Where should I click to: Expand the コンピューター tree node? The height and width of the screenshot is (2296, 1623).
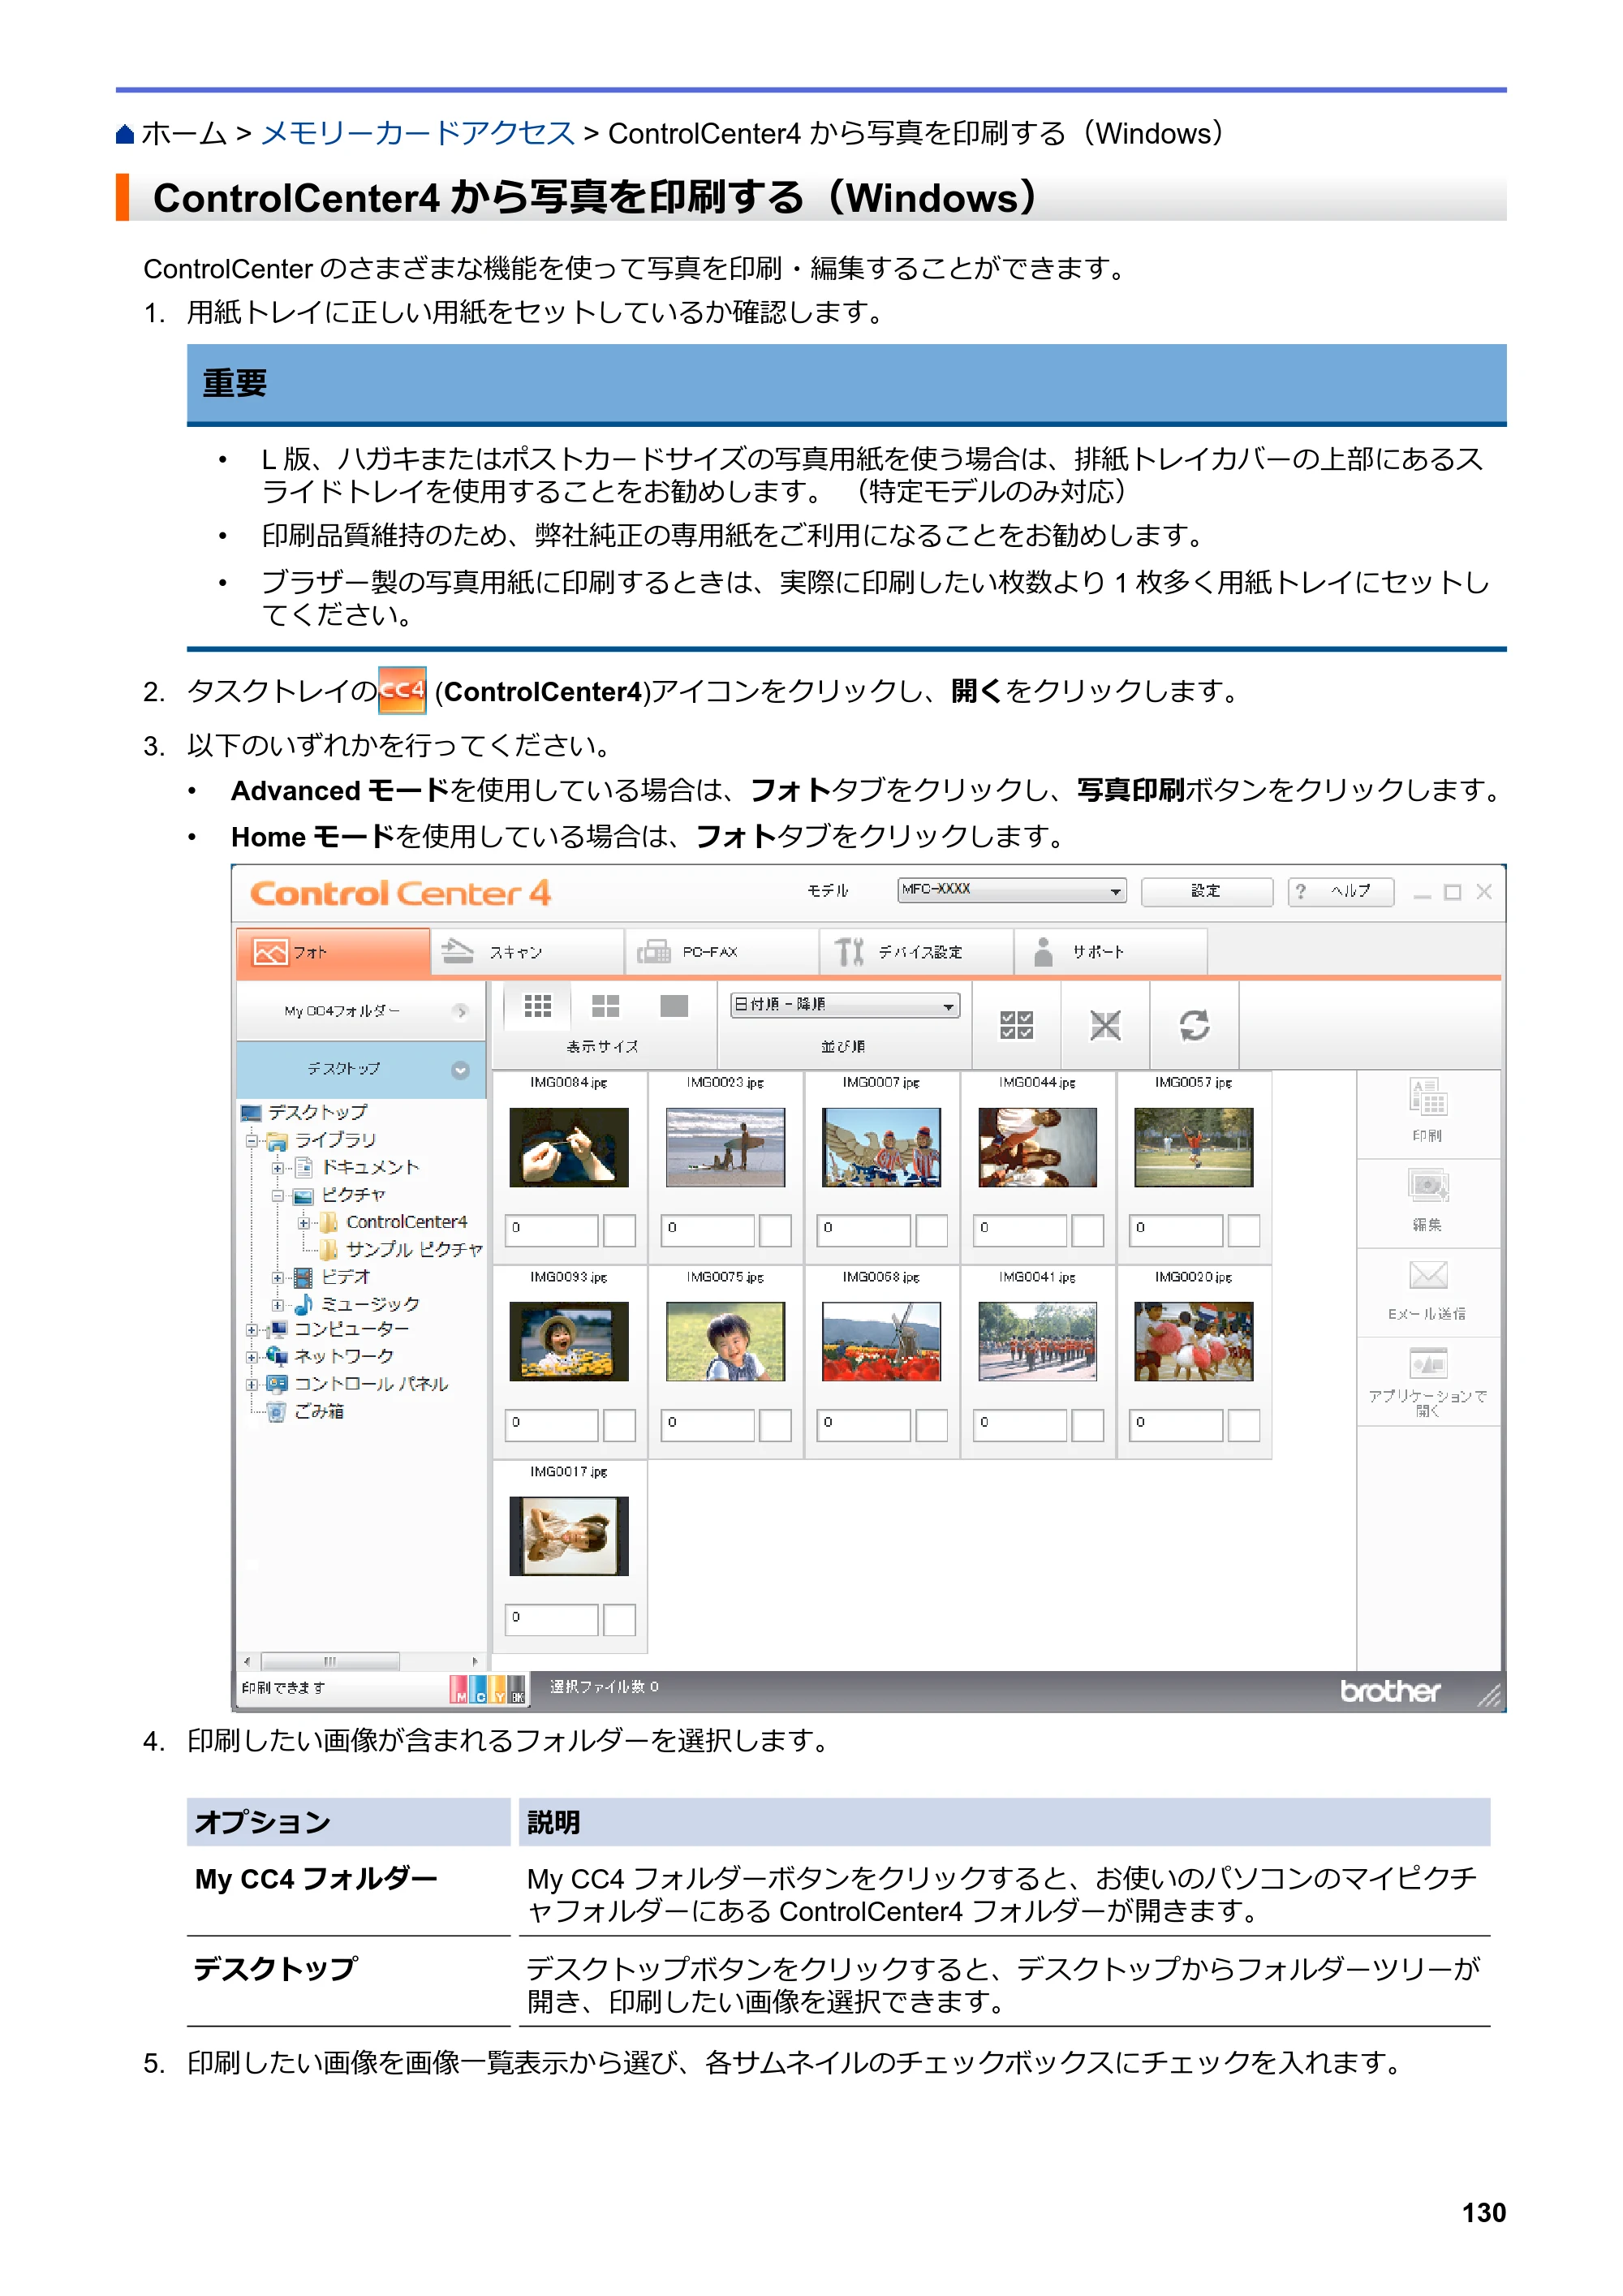point(253,1330)
